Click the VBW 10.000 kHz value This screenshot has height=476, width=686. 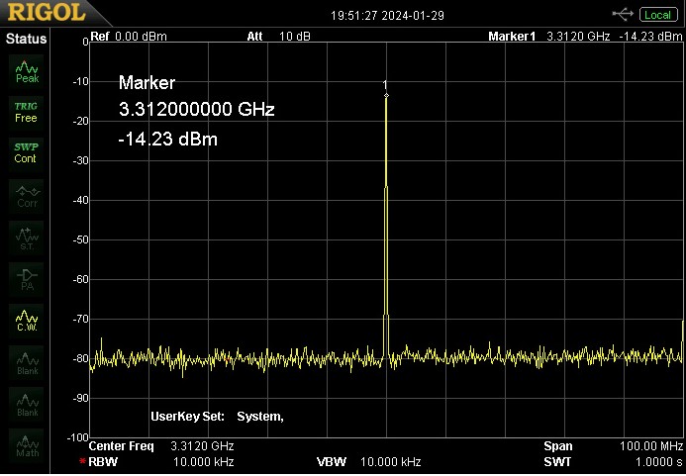tap(390, 462)
